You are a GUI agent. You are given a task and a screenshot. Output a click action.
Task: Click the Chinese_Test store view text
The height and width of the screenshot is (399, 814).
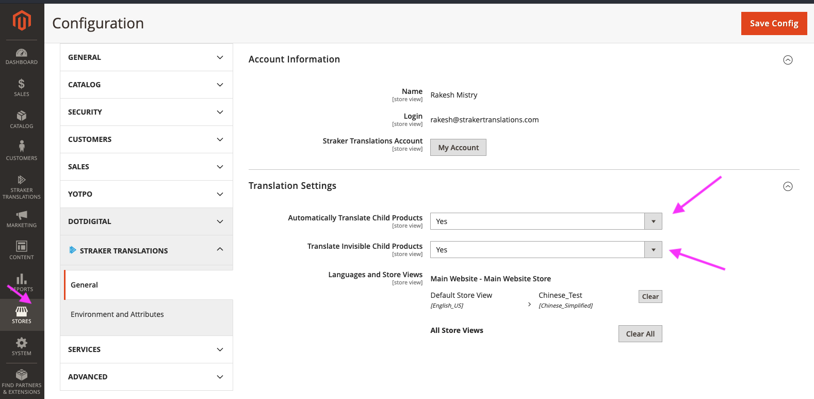560,295
